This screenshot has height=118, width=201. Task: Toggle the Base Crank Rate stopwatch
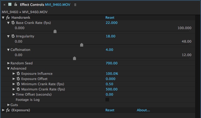click(x=13, y=23)
